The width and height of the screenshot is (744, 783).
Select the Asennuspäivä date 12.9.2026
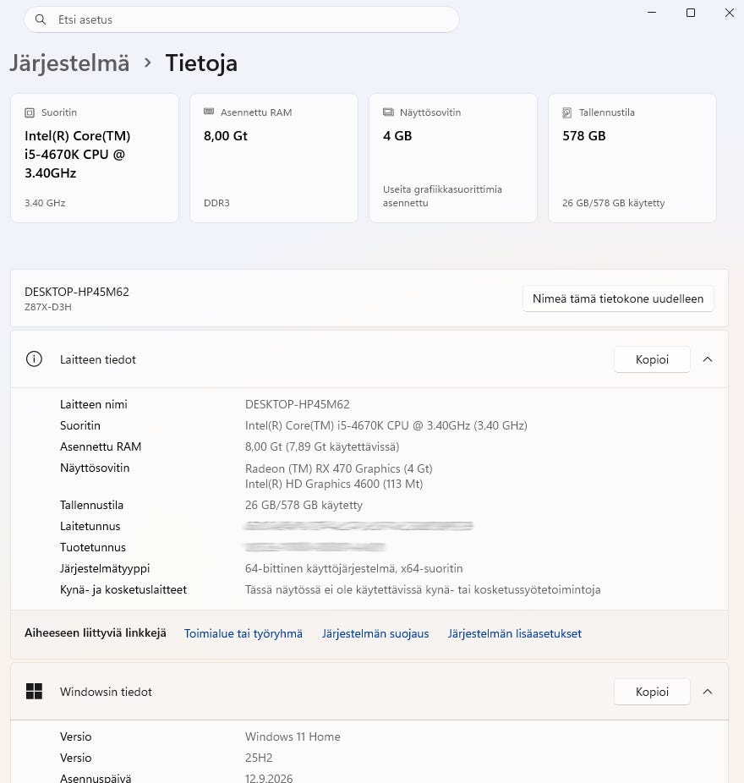coord(269,778)
